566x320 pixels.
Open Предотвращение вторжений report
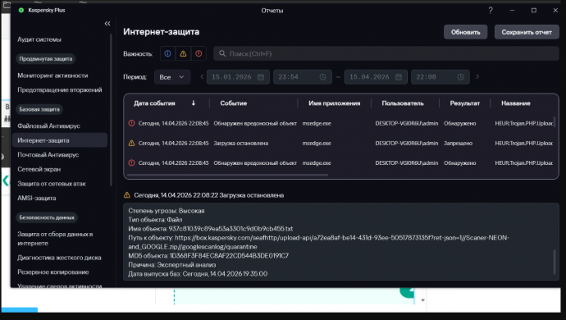[x=60, y=90]
